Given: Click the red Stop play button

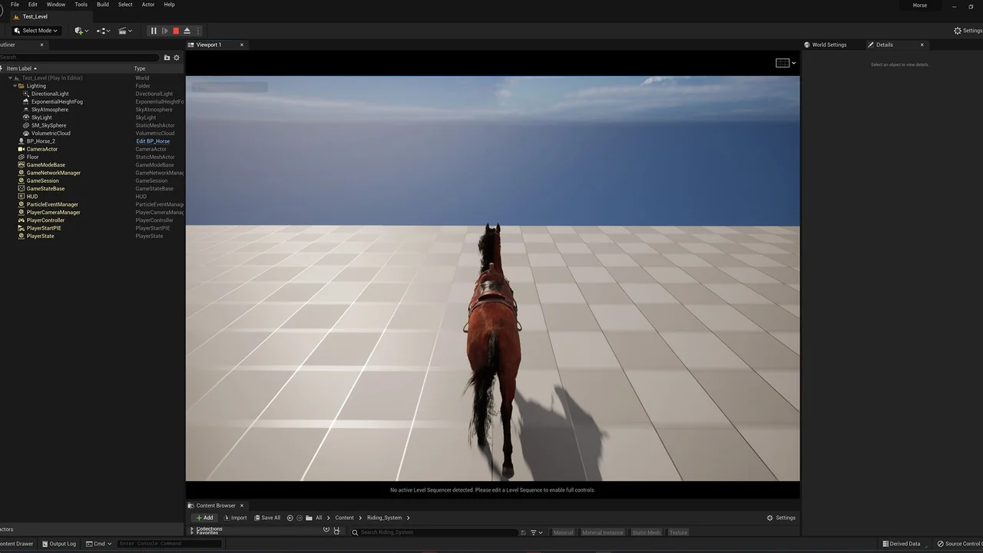Looking at the screenshot, I should (x=176, y=31).
